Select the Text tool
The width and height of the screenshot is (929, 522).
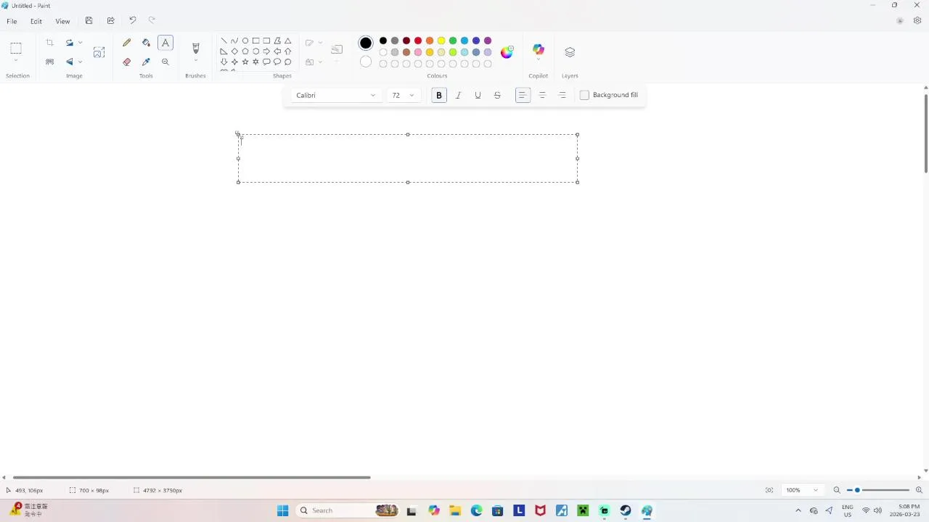tap(165, 43)
